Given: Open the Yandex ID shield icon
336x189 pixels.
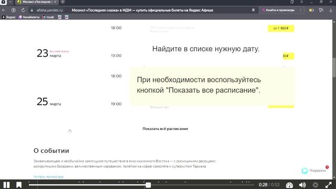Looking at the screenshot, I should [x=13, y=10].
